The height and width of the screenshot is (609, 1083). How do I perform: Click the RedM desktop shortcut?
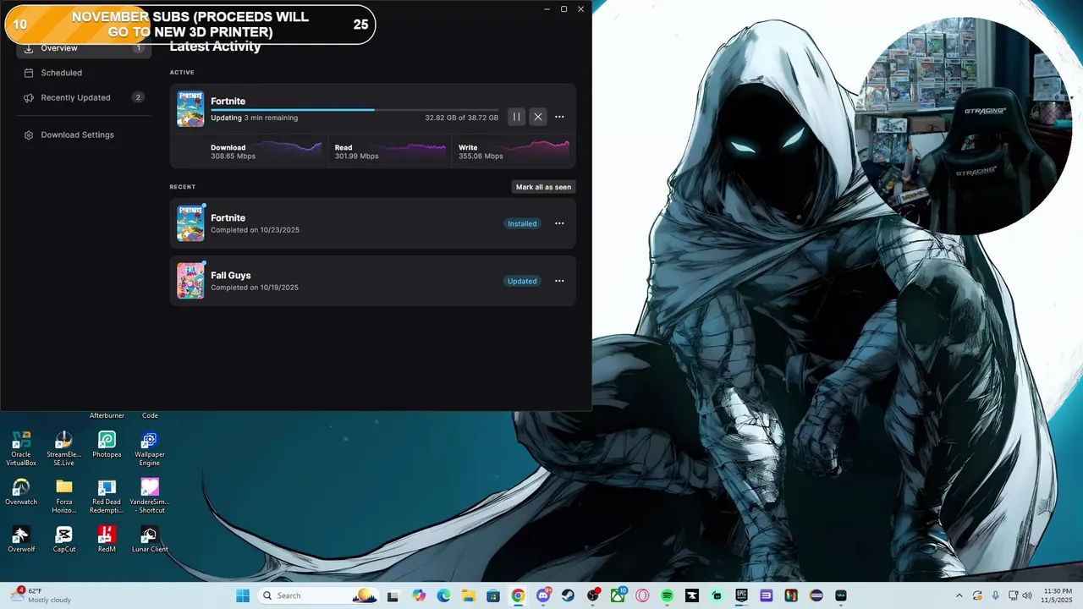[107, 540]
